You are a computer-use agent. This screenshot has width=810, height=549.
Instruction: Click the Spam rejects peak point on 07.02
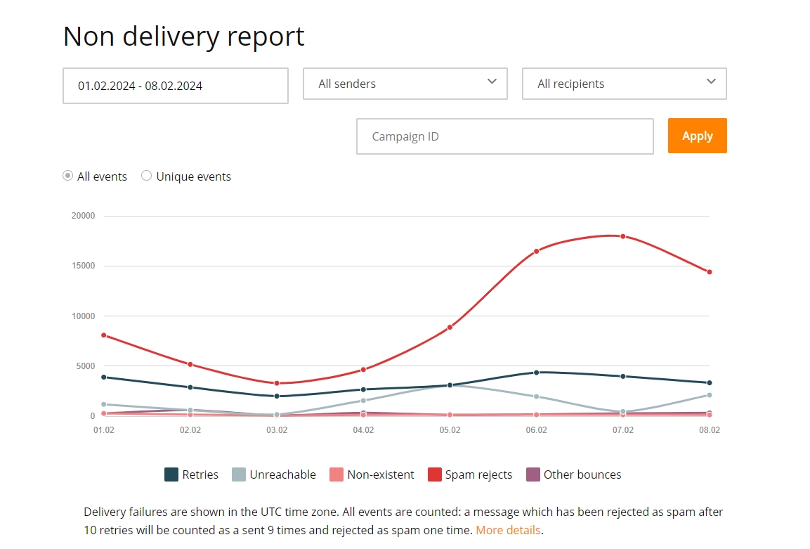click(623, 236)
